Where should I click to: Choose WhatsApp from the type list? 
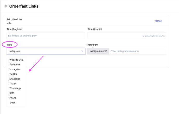[x=15, y=88]
